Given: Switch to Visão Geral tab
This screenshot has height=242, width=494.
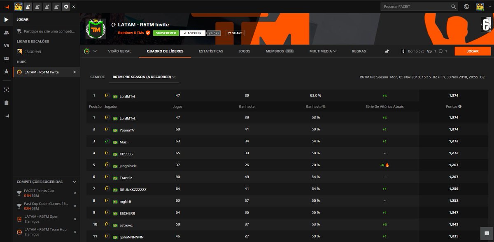Looking at the screenshot, I should tap(119, 51).
